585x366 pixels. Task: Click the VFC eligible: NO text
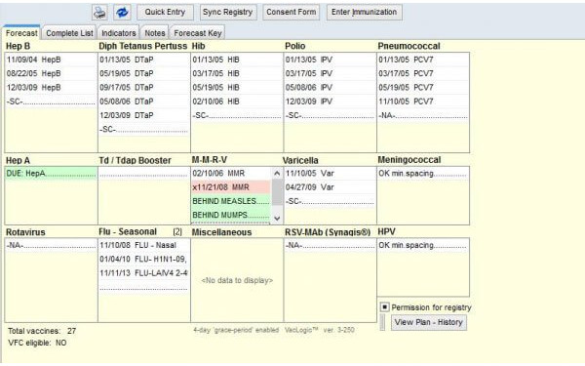point(37,343)
